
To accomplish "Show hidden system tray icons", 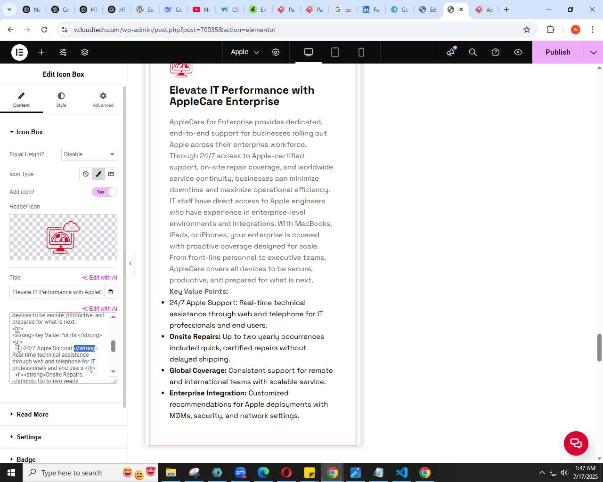I will click(542, 473).
